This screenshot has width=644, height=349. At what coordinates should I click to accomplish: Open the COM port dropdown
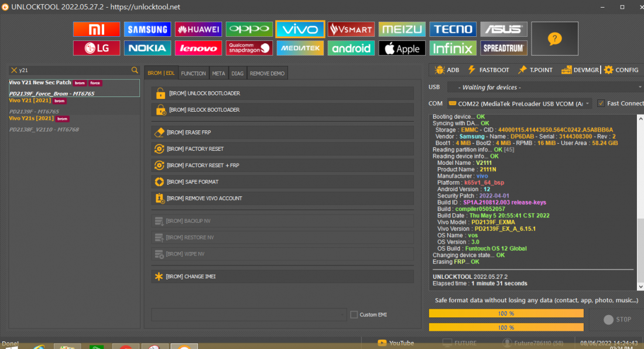pos(519,103)
